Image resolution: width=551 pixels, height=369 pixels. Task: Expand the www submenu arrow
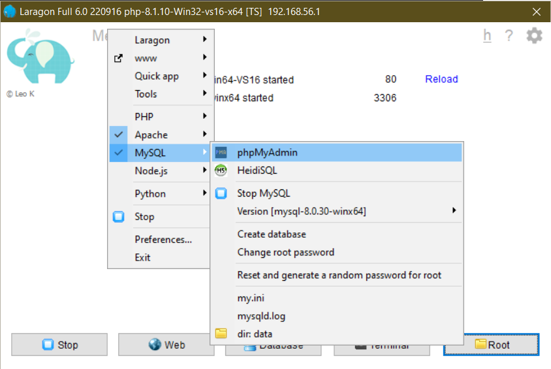pos(204,57)
